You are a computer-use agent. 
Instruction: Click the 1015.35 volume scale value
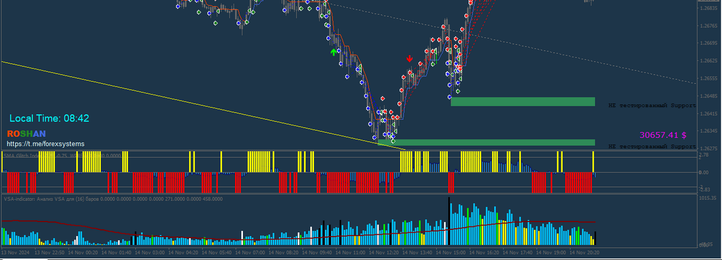pos(708,198)
